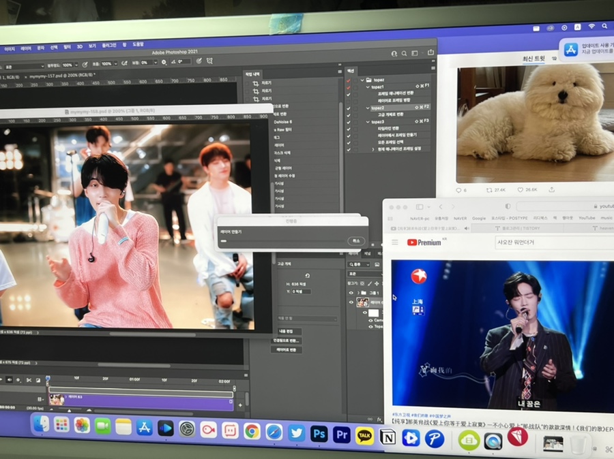Click the purple video clip in timeline
This screenshot has height=459, width=614.
(141, 402)
